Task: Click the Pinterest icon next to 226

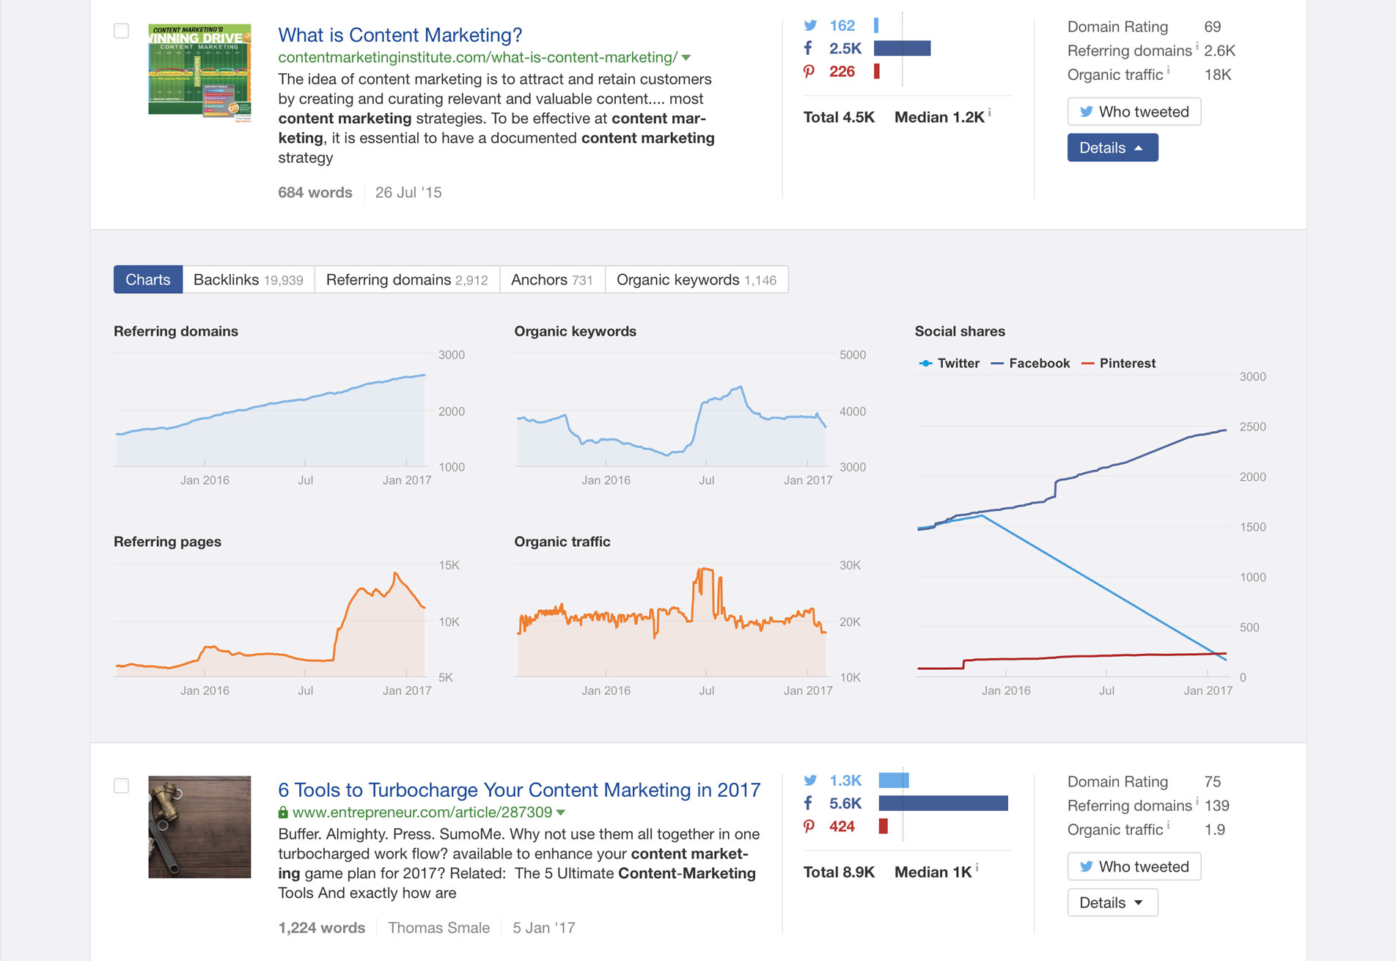Action: pyautogui.click(x=809, y=72)
